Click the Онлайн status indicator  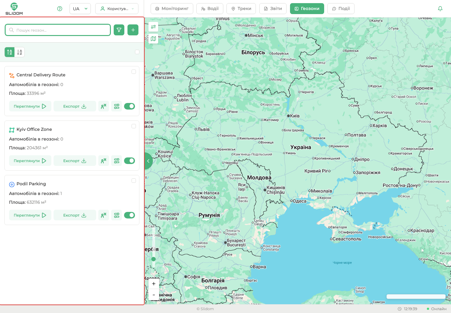pyautogui.click(x=437, y=309)
